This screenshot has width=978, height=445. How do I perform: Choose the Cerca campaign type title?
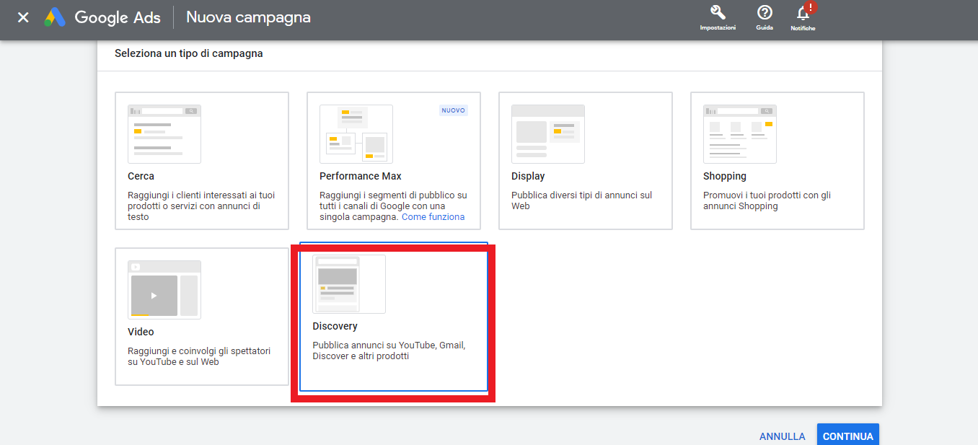[x=141, y=176]
